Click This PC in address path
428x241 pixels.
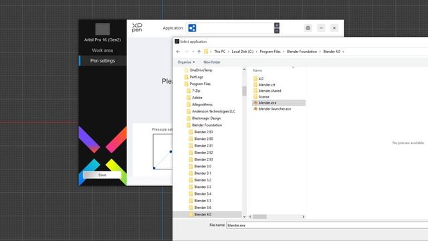coord(220,52)
